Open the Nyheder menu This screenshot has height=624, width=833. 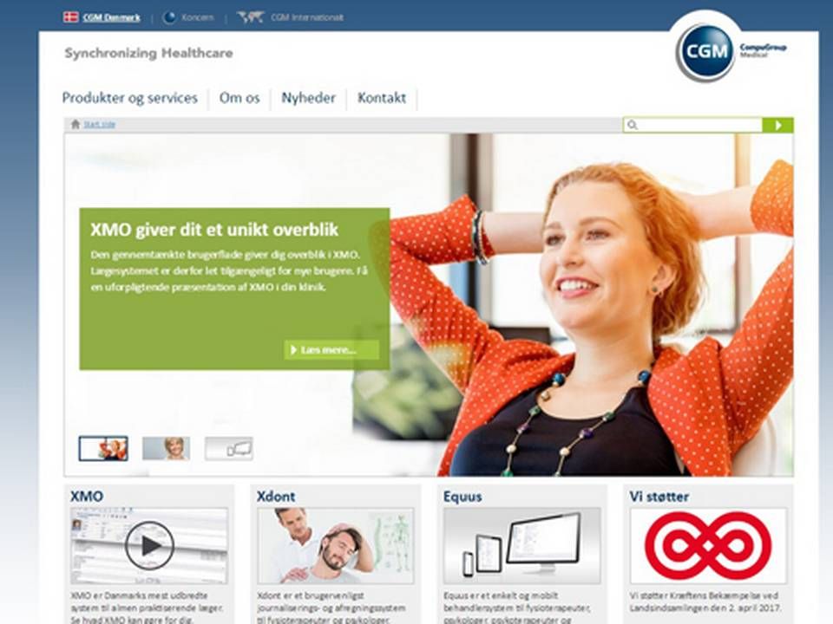(309, 98)
